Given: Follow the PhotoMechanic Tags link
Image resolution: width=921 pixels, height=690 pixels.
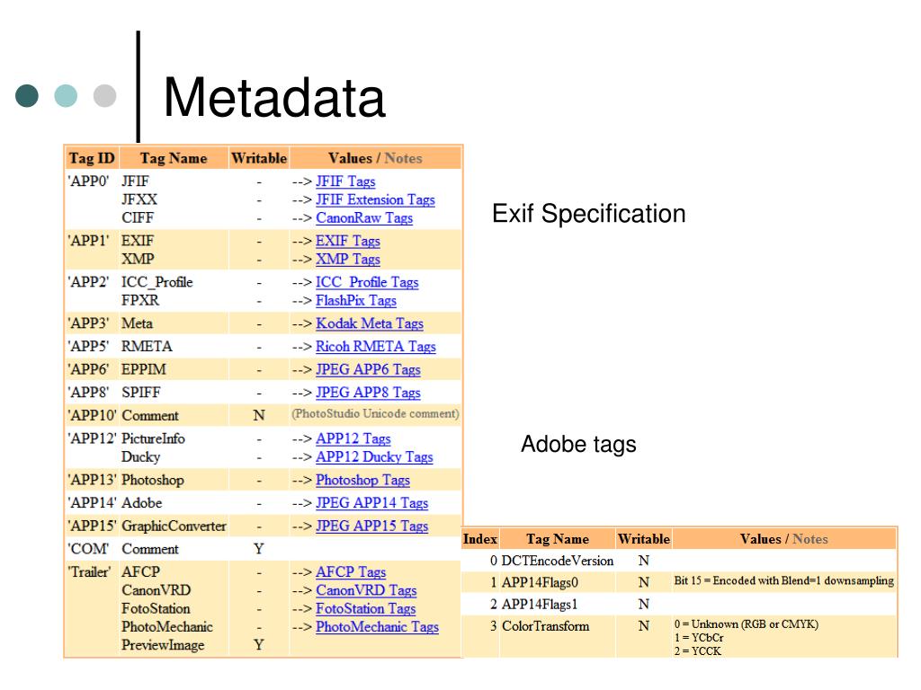Looking at the screenshot, I should 377,626.
